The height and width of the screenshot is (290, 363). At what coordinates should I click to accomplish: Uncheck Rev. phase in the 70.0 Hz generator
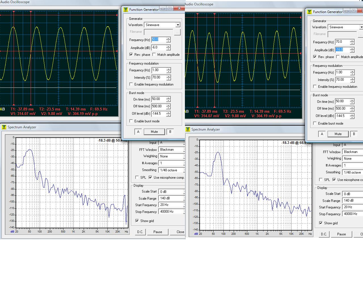pos(315,57)
